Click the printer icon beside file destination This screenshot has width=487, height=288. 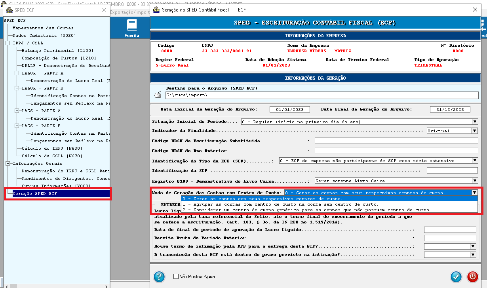pos(158,95)
